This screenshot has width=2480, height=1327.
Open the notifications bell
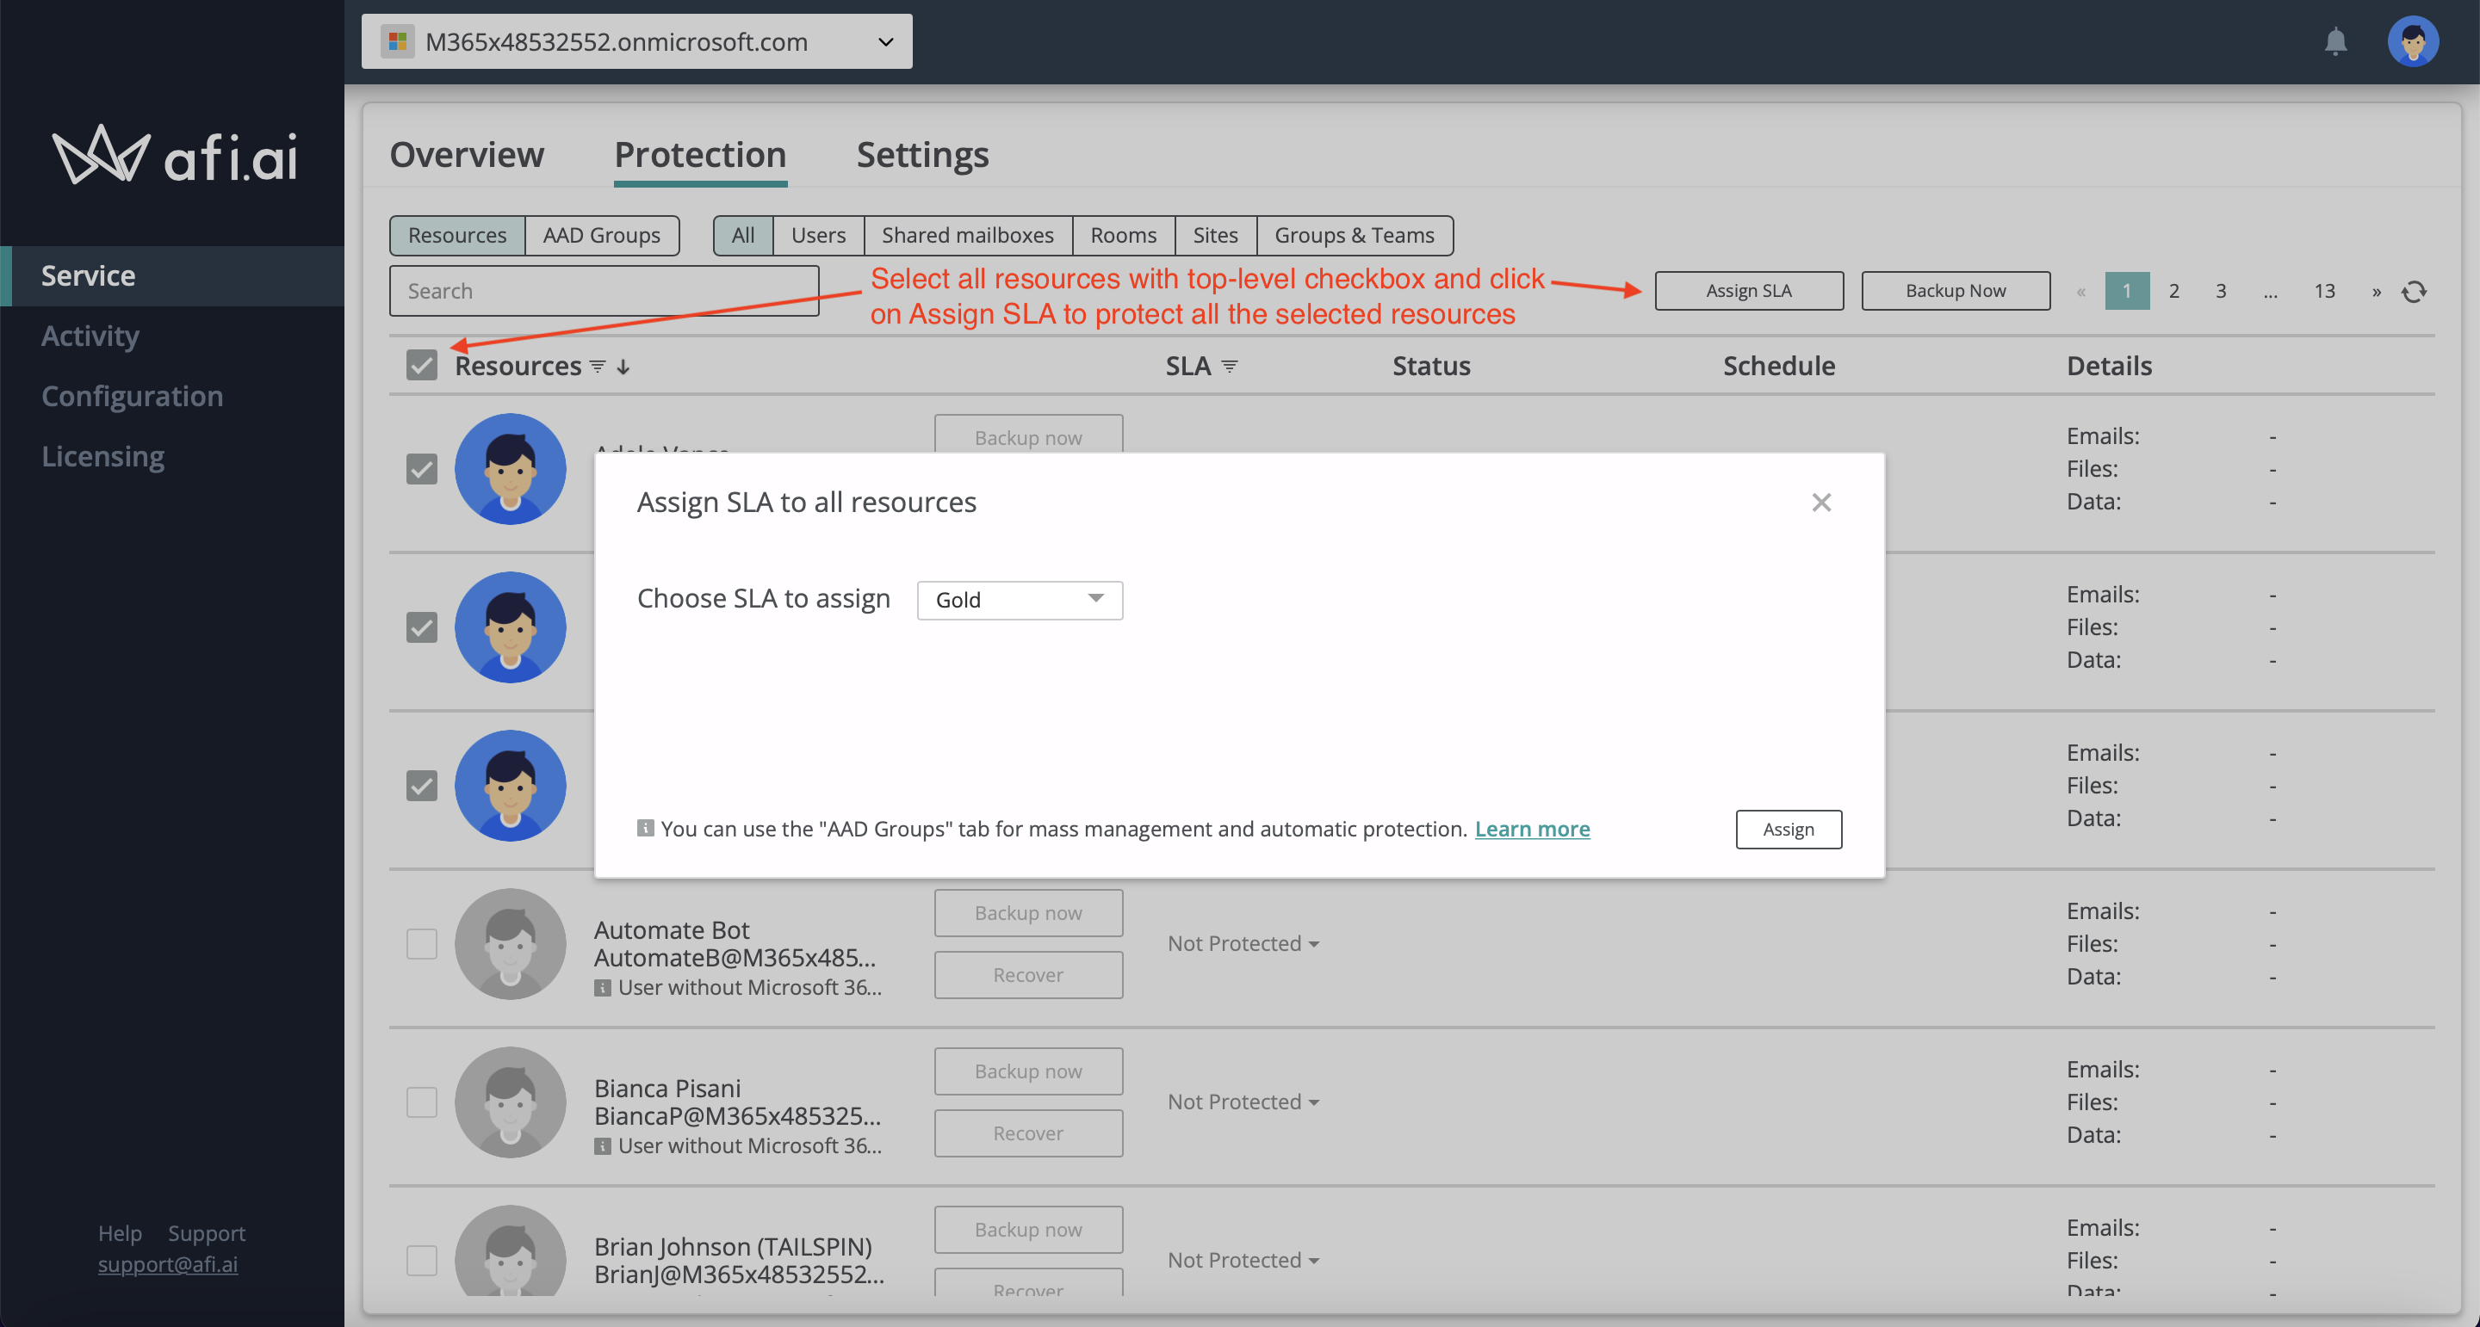pos(2335,41)
